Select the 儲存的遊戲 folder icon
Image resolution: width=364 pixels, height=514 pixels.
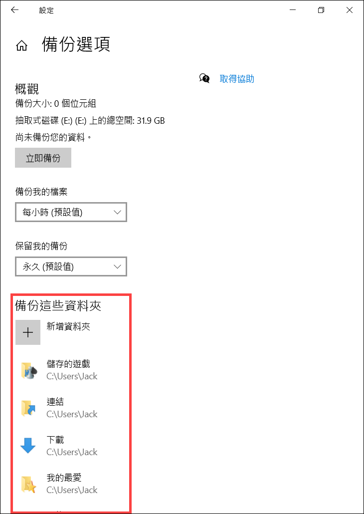tap(28, 371)
